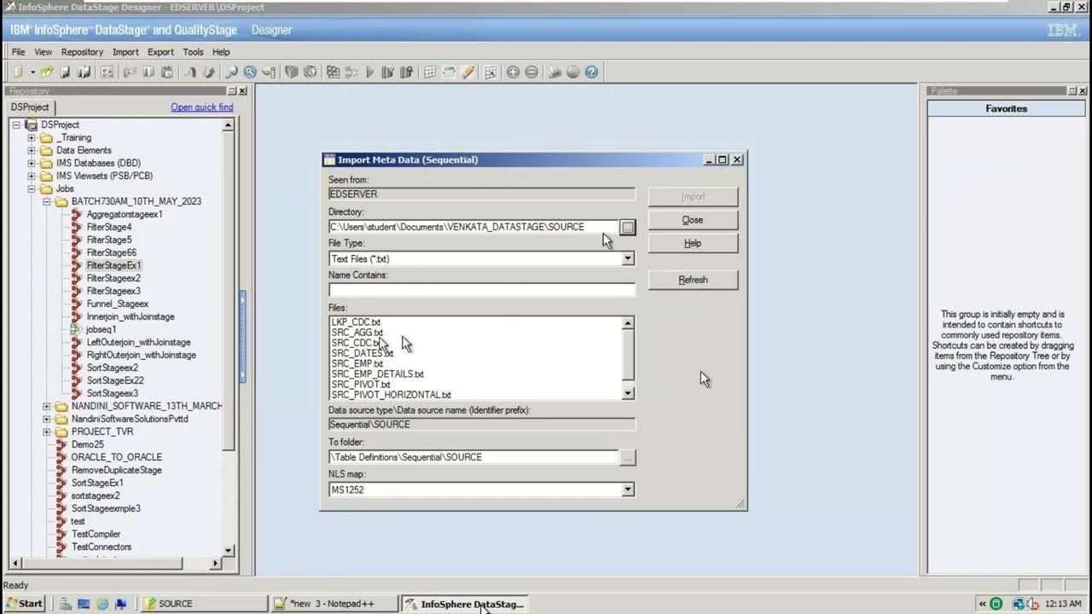Expand the _Training folder
The width and height of the screenshot is (1092, 614).
click(x=32, y=137)
